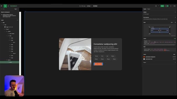Collapse the buttons layer chevron
Image resolution: width=177 pixels, height=99 pixels.
click(x=5, y=60)
